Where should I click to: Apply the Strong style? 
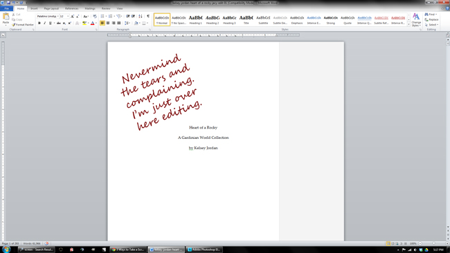pyautogui.click(x=331, y=19)
